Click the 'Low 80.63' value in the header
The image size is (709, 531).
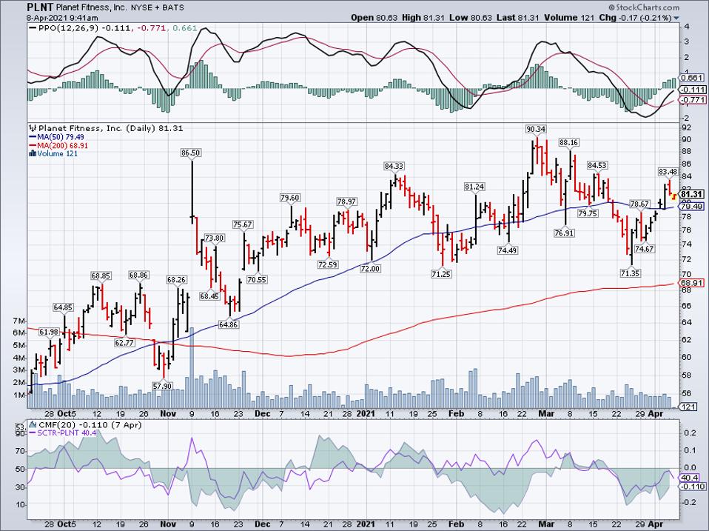tap(469, 18)
